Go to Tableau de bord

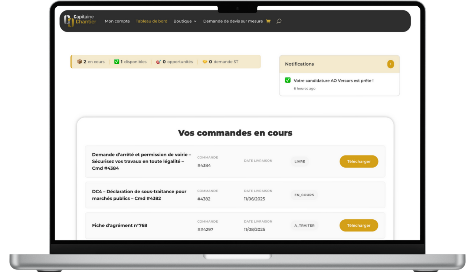point(151,21)
